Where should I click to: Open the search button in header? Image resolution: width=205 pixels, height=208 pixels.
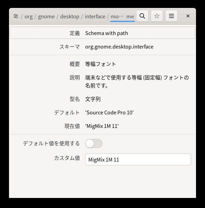142,16
